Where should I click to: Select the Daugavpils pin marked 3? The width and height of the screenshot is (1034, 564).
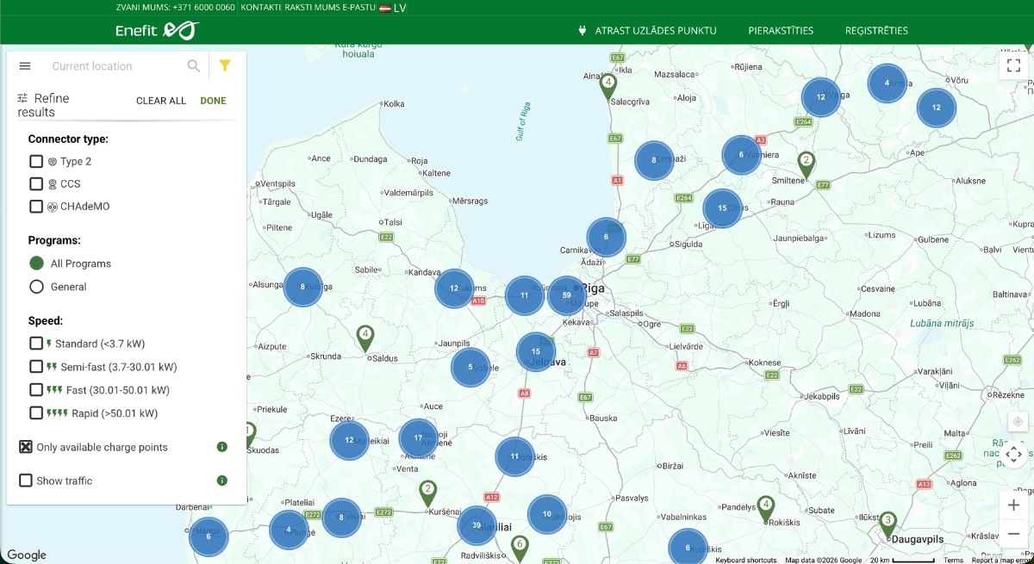(888, 524)
